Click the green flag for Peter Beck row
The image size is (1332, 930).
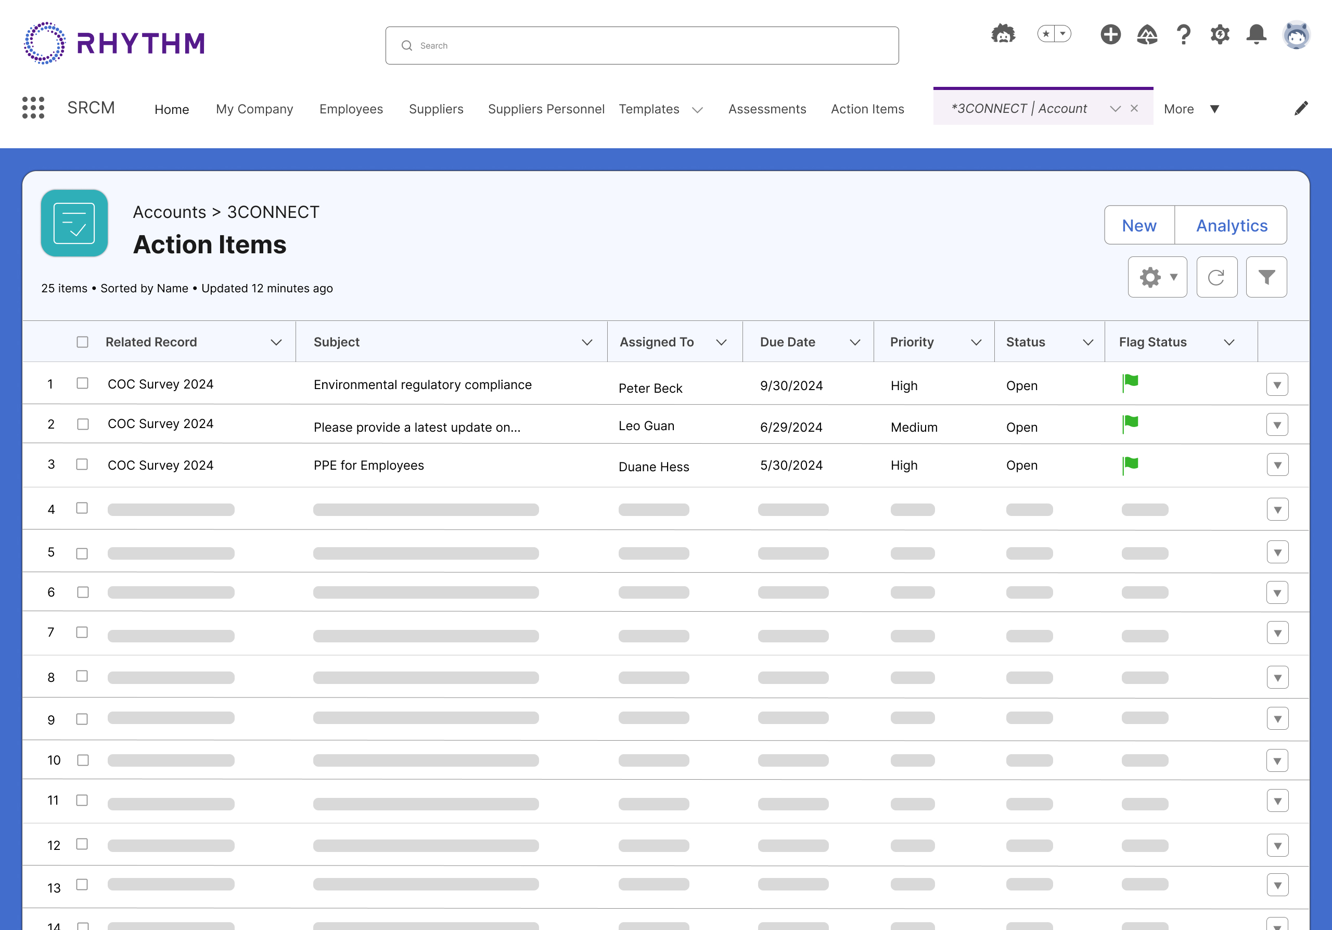click(1130, 382)
